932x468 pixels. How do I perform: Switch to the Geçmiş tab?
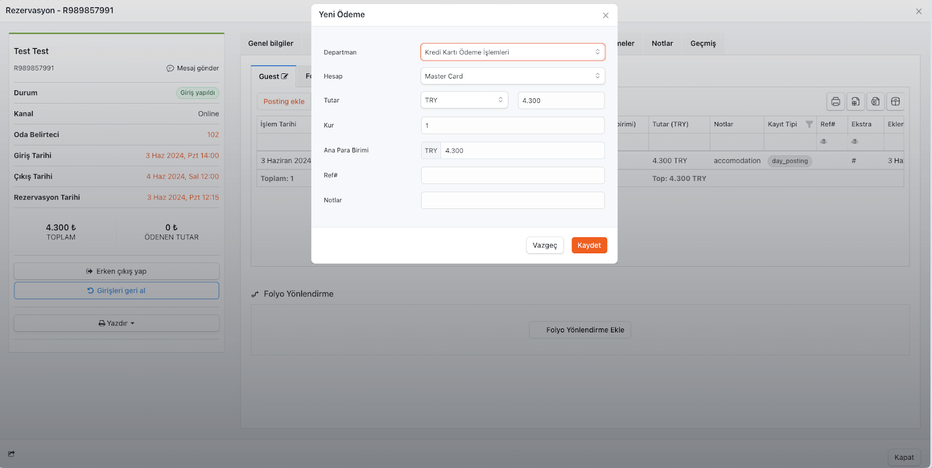pos(703,44)
